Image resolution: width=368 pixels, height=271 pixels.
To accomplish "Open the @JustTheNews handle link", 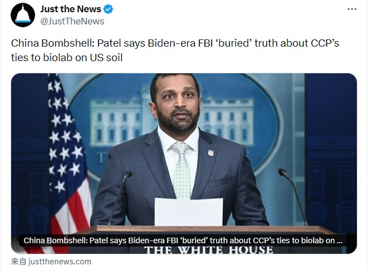I will coord(72,21).
